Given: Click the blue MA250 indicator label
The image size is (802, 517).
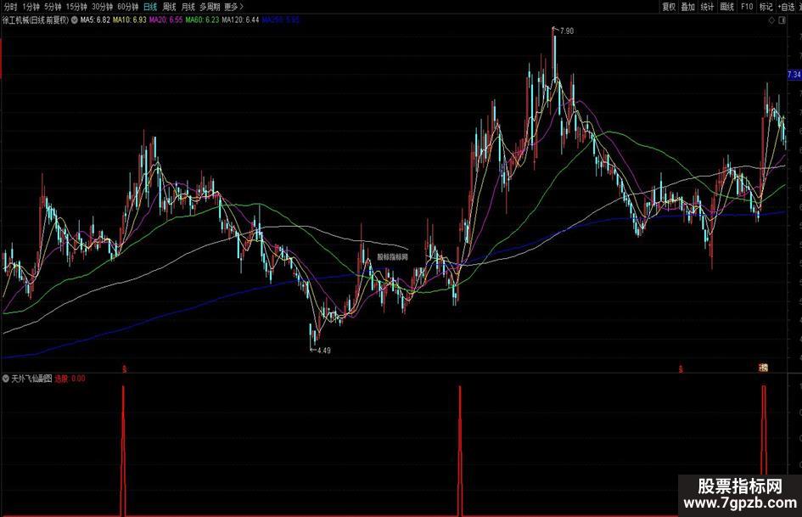Looking at the screenshot, I should pyautogui.click(x=281, y=20).
